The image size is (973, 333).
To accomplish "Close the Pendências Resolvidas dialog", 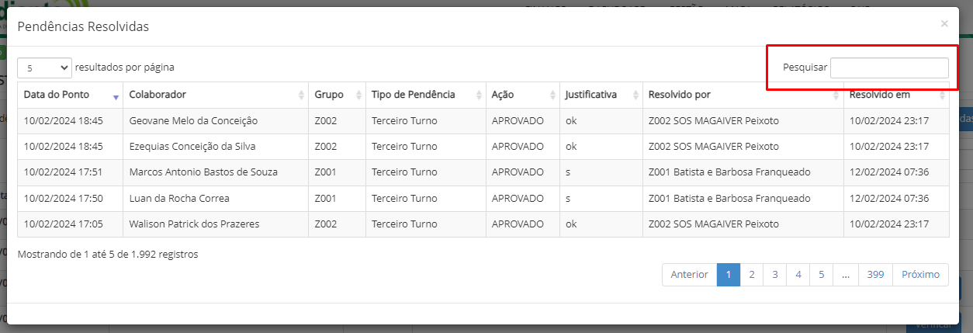I will coord(944,24).
